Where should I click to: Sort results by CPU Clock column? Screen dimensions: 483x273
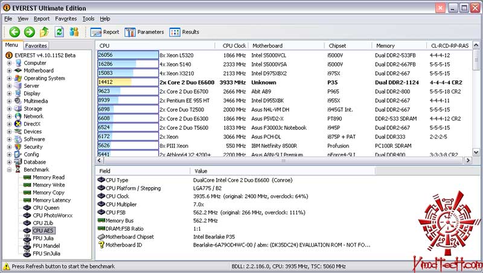click(232, 46)
